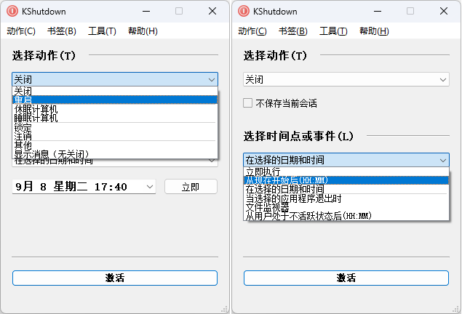Open 帮助(H) menu in left window
Viewport: 462px width, 314px height.
click(x=143, y=31)
